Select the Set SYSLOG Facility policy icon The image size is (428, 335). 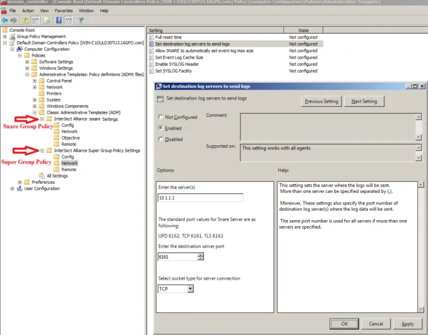tap(152, 71)
